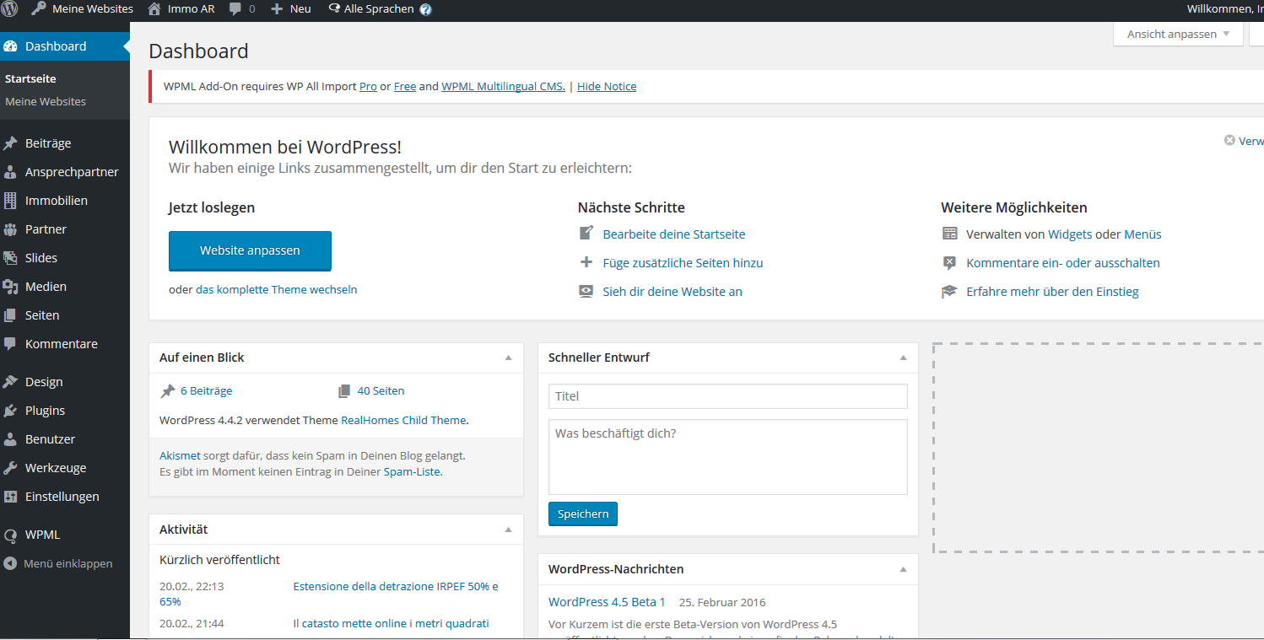Viewport: 1264px width, 640px height.
Task: Click the Free link in notice
Action: click(405, 87)
